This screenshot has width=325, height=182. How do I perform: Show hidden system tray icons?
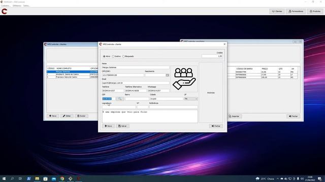[x=278, y=178]
